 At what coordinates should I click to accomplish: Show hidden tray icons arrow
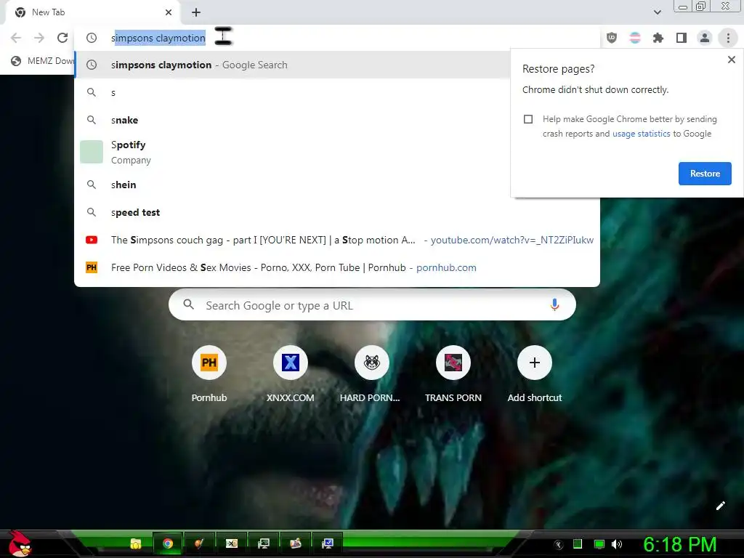[x=559, y=545]
